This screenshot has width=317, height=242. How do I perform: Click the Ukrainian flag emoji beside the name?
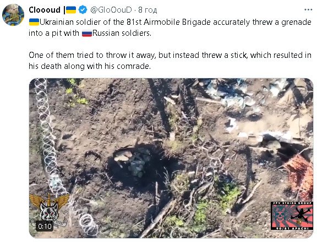click(71, 10)
